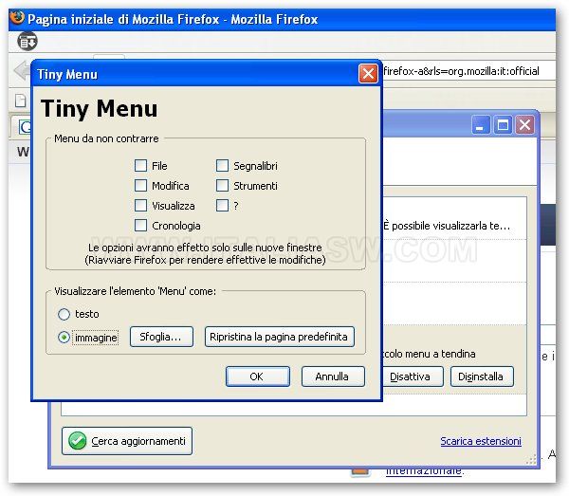Click the page icon in the bookmarks toolbar
This screenshot has width=569, height=496.
coord(21,101)
